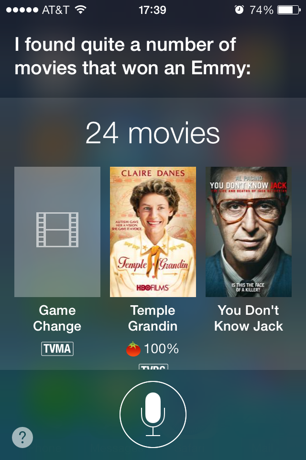306x460 pixels.
Task: Open the Siri help question mark
Action: click(22, 437)
